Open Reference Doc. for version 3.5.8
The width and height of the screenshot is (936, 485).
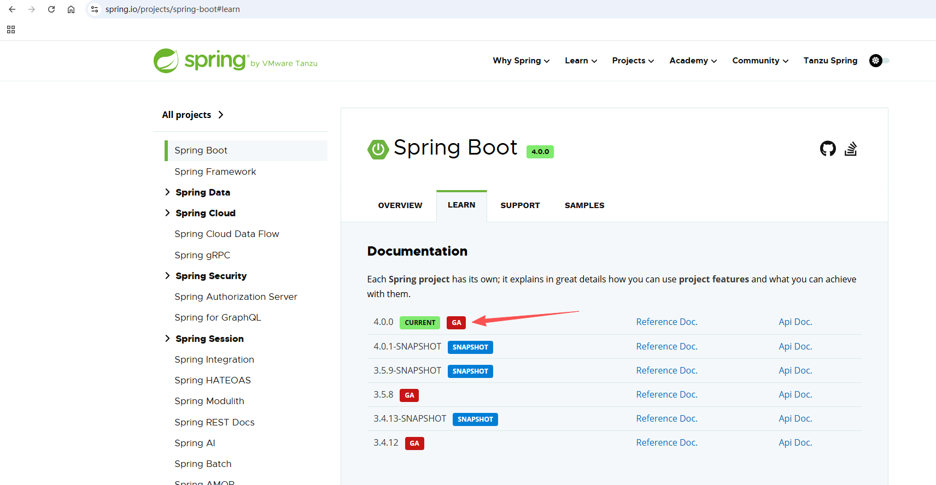click(666, 394)
